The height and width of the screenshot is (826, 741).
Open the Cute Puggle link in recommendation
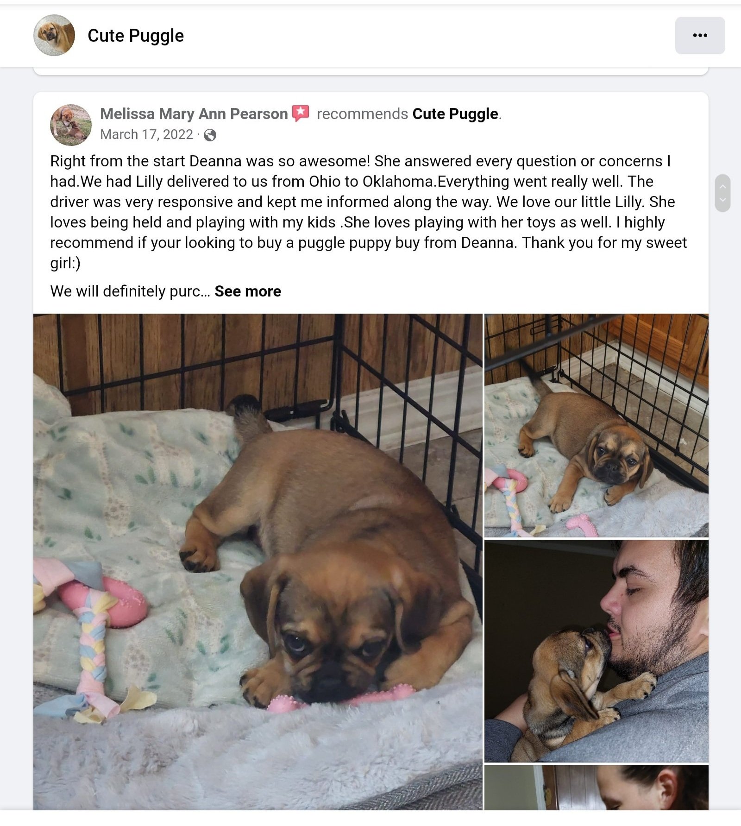point(455,114)
